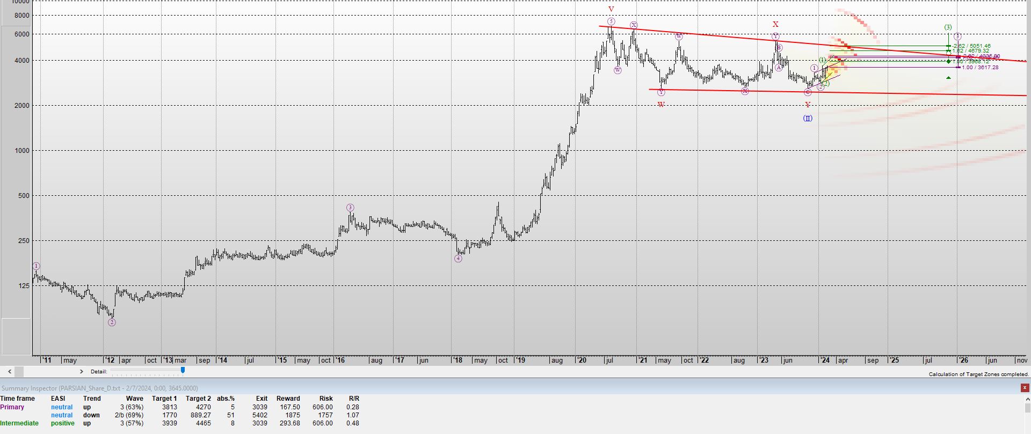1031x434 pixels.
Task: Click the Reward value 293.68
Action: coord(290,423)
